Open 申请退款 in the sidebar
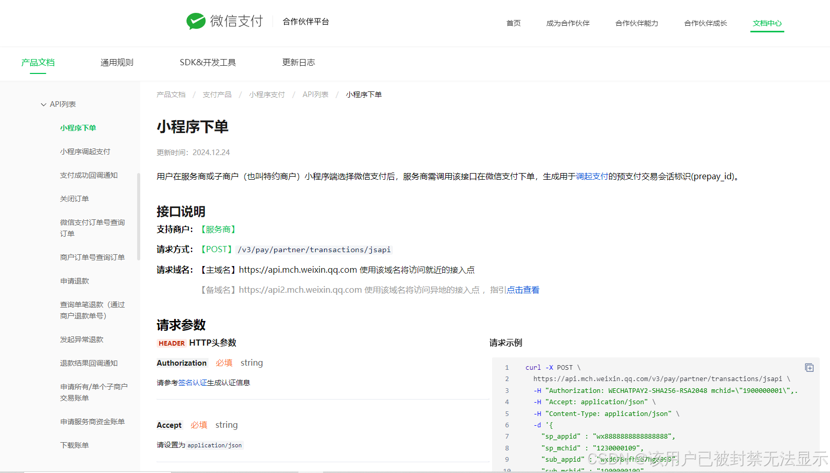 [x=74, y=281]
